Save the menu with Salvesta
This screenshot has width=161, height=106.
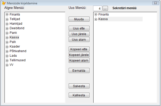click(79, 86)
